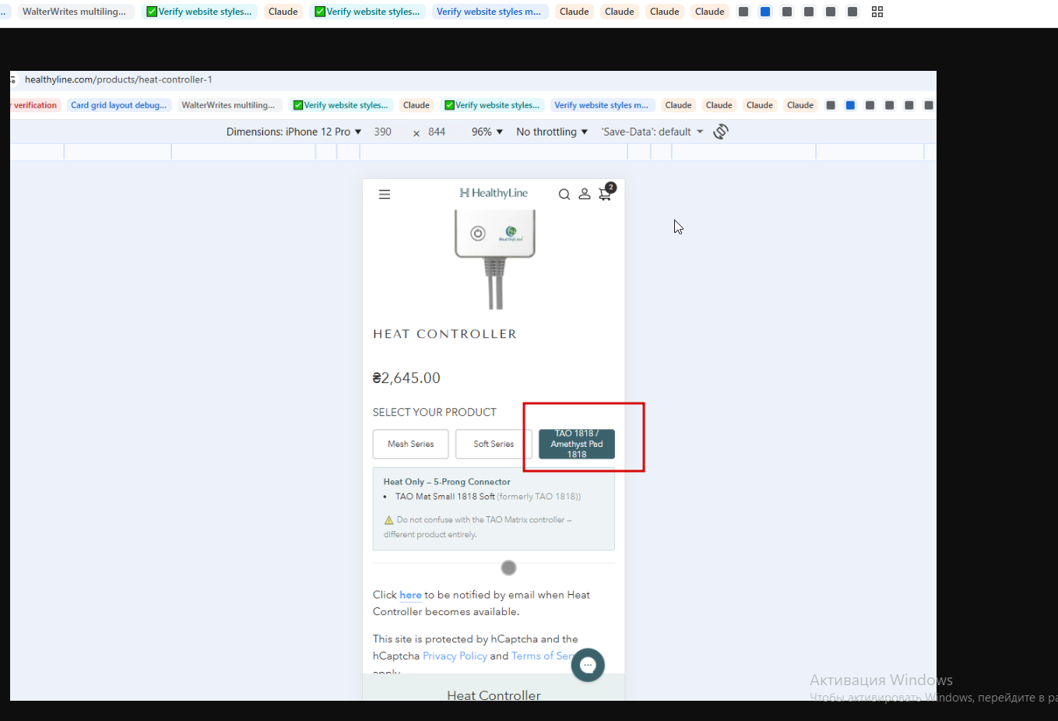
Task: Open the 'Card grid layout debug...' bookmark
Action: click(118, 105)
